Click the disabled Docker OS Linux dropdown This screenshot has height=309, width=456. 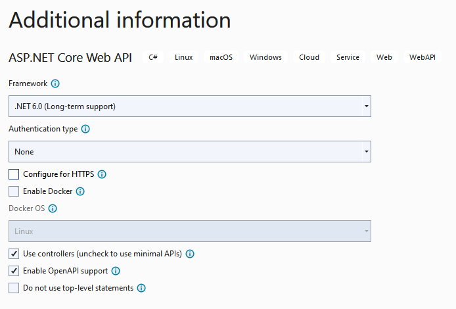point(190,231)
